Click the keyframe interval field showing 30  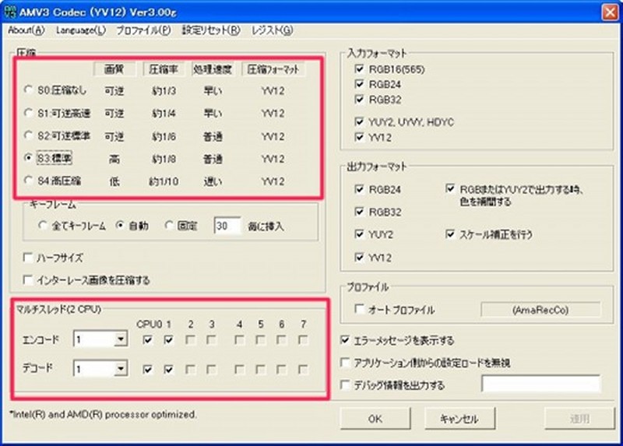coord(227,226)
